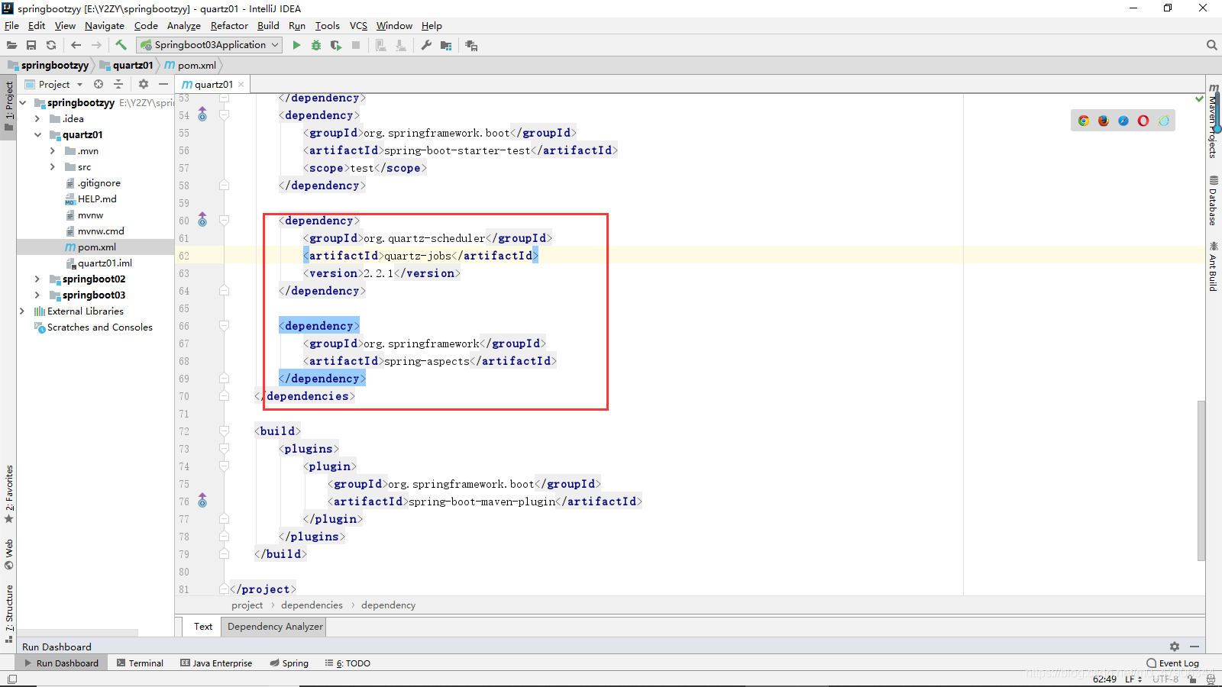Toggle Maven Projects side panel

click(x=1214, y=121)
